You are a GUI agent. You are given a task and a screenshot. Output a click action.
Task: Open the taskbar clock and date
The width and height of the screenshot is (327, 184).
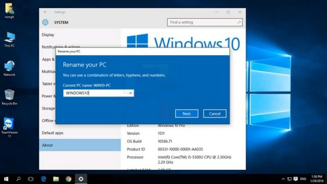(x=317, y=179)
